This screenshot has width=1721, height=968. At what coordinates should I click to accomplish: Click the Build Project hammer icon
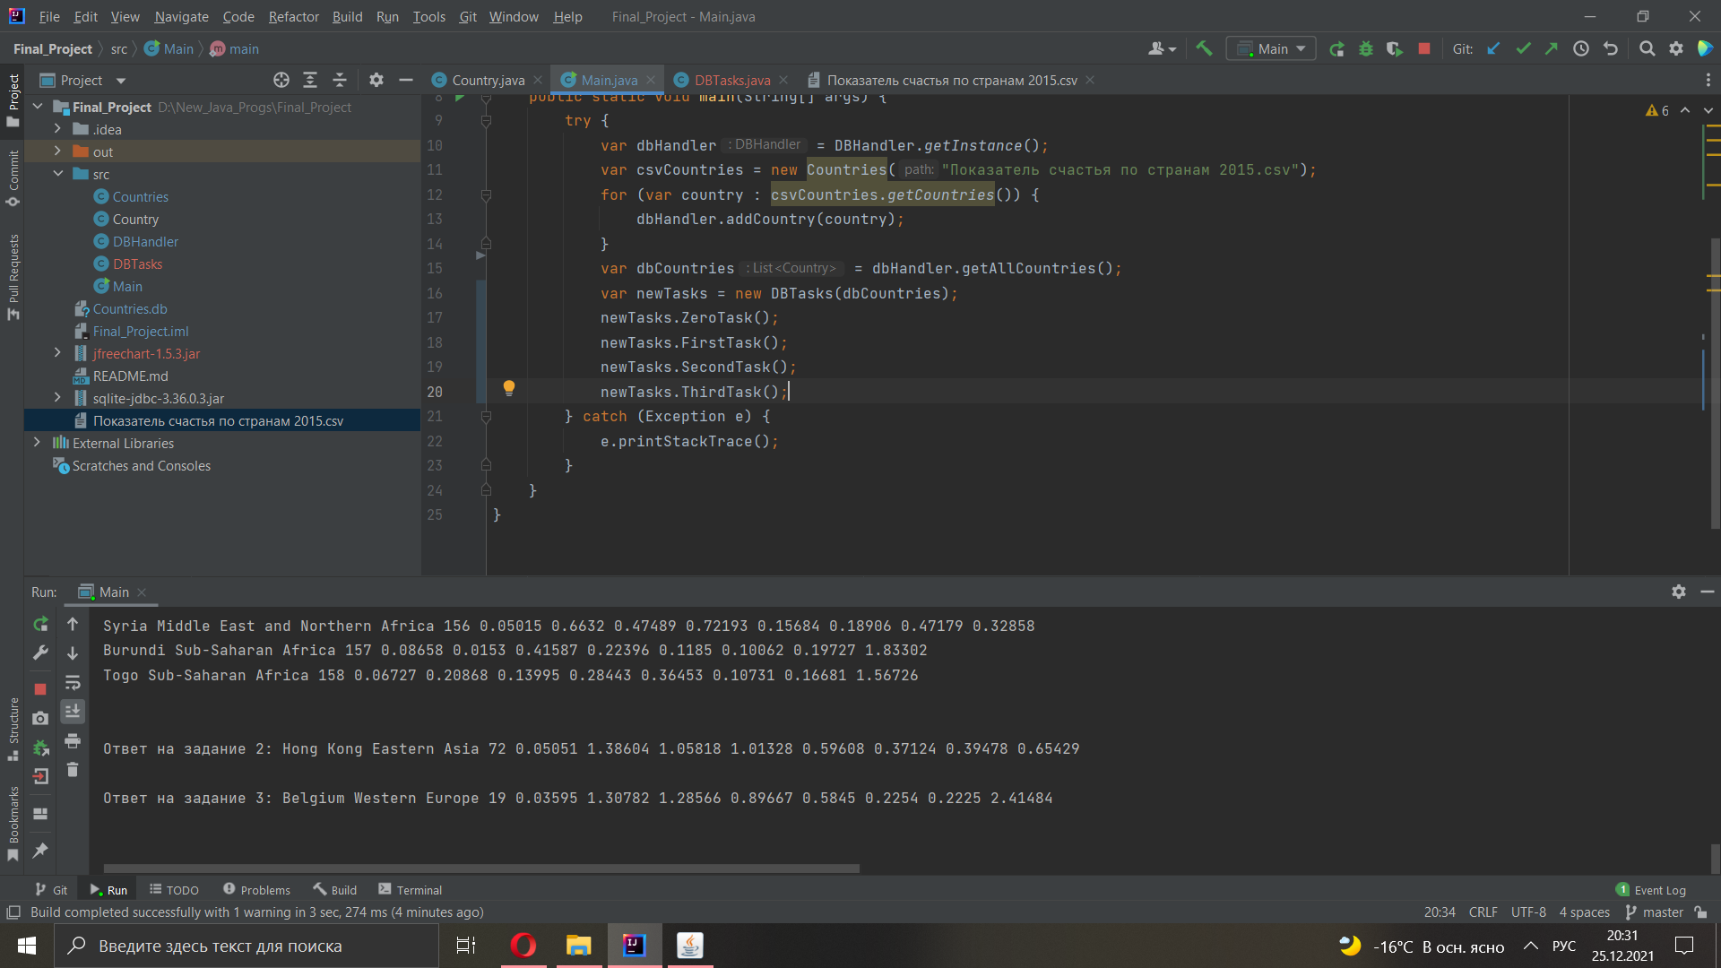(1204, 48)
